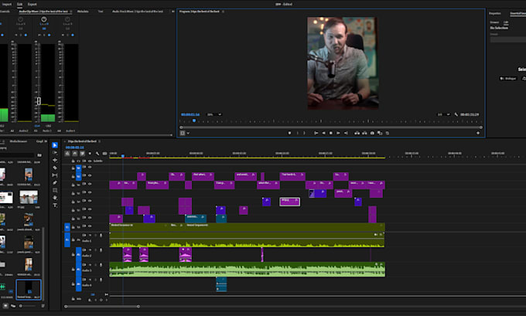
Task: Lock the Subtitle track
Action: tap(73, 161)
